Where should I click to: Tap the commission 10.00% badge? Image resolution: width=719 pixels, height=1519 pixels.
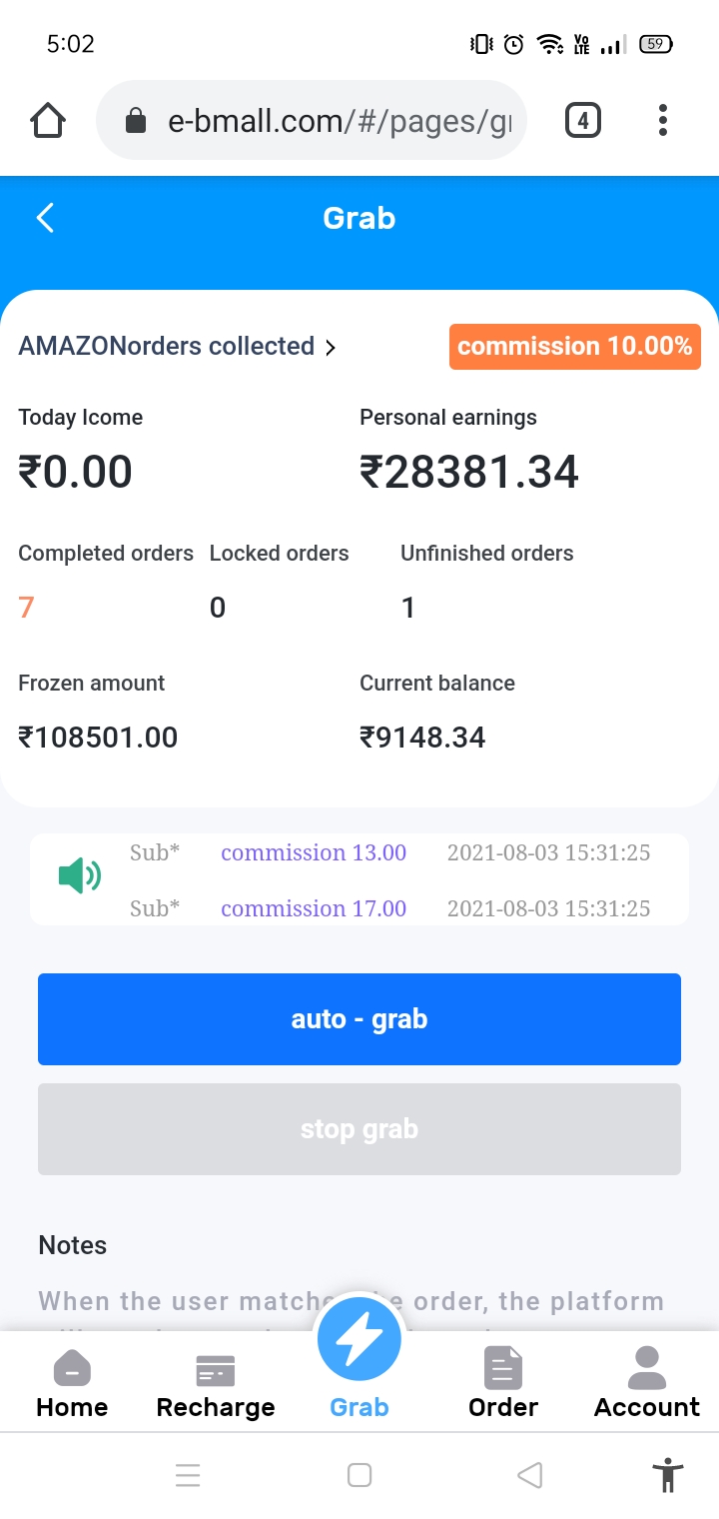(574, 347)
